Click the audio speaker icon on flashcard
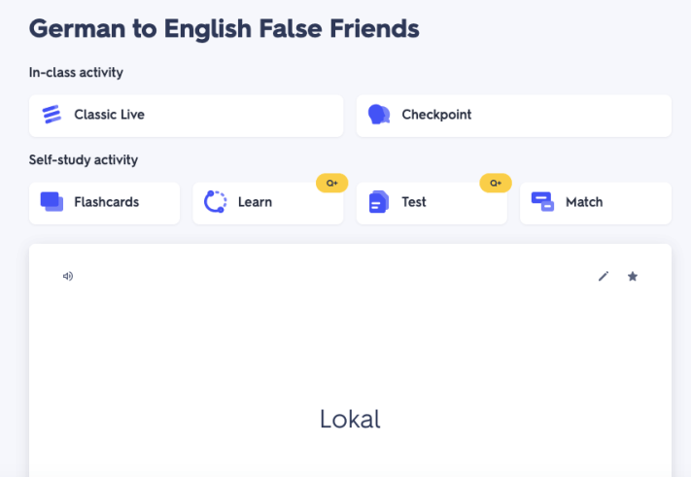The height and width of the screenshot is (477, 691). tap(68, 276)
